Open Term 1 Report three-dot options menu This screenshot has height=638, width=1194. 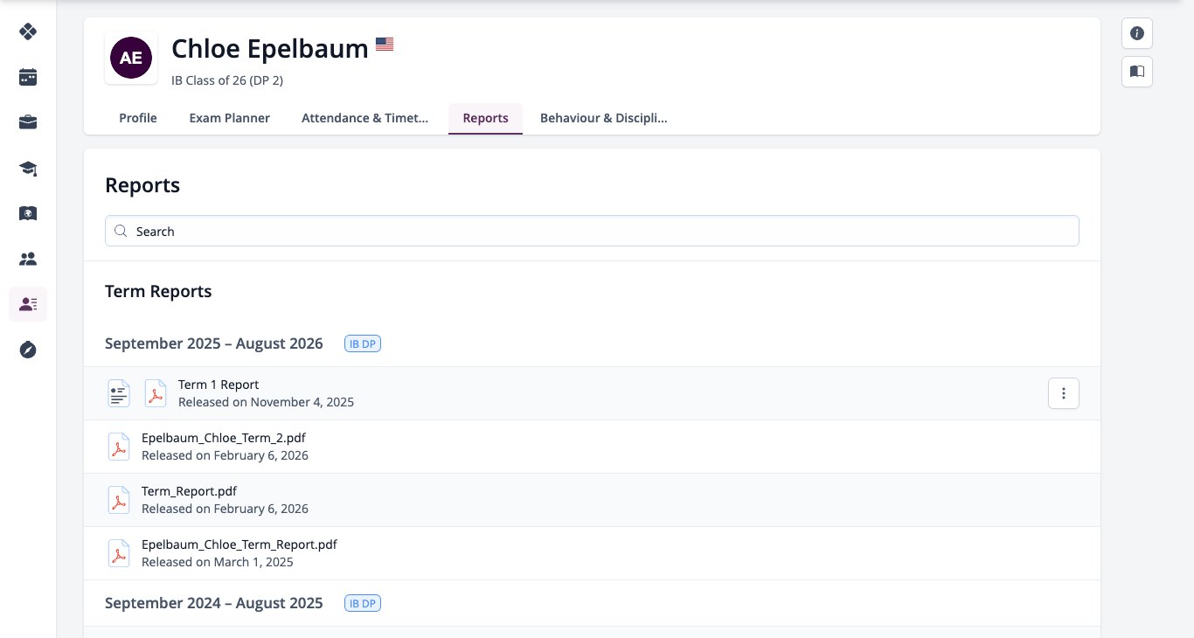pos(1064,393)
